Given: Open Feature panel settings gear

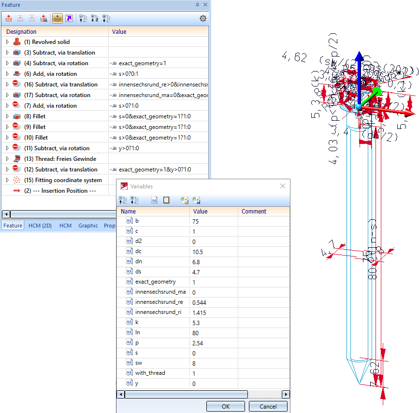Looking at the screenshot, I should [x=203, y=18].
